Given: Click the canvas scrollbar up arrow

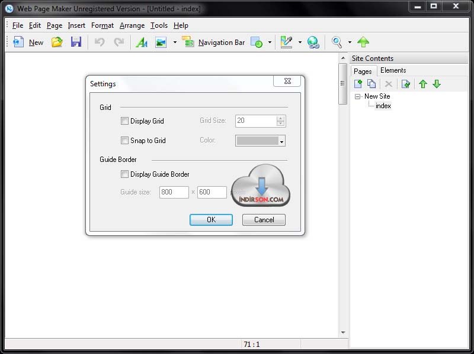Looking at the screenshot, I should 343,58.
